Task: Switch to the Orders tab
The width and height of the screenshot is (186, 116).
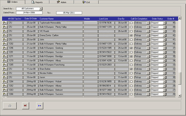Action: (x=13, y=2)
